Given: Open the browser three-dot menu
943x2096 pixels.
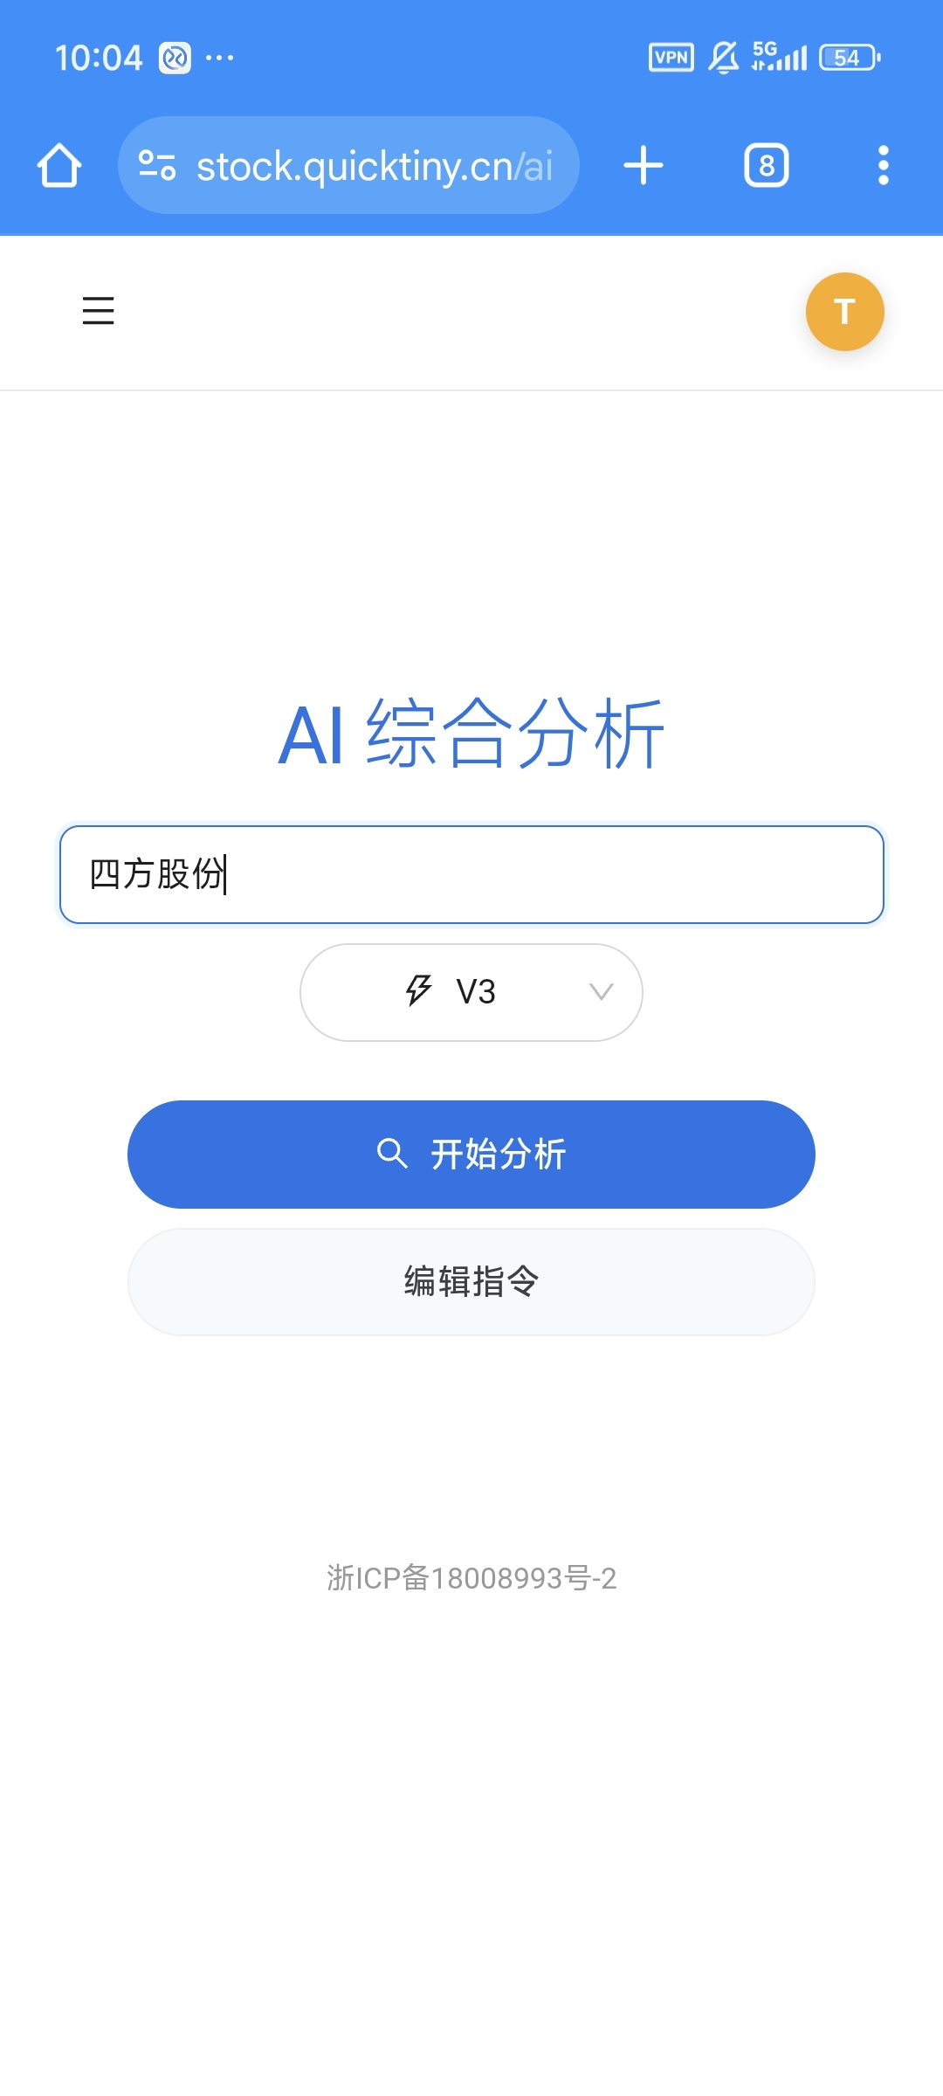Looking at the screenshot, I should (884, 166).
